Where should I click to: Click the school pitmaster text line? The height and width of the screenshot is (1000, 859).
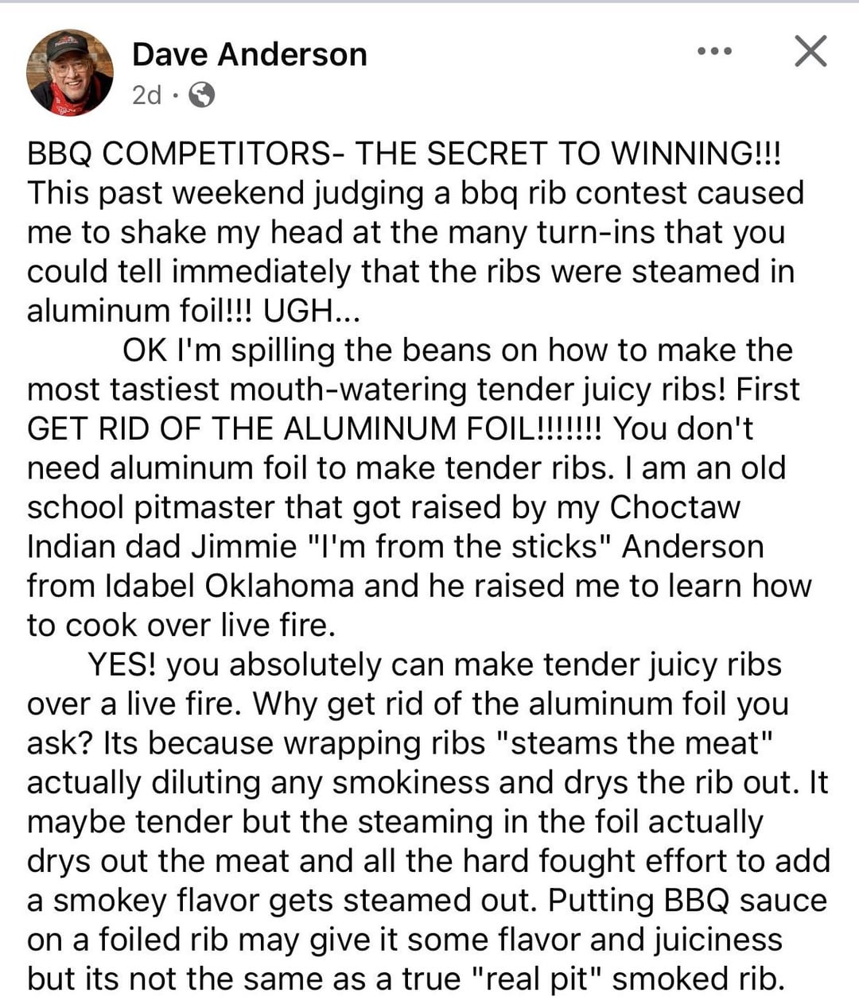(383, 507)
